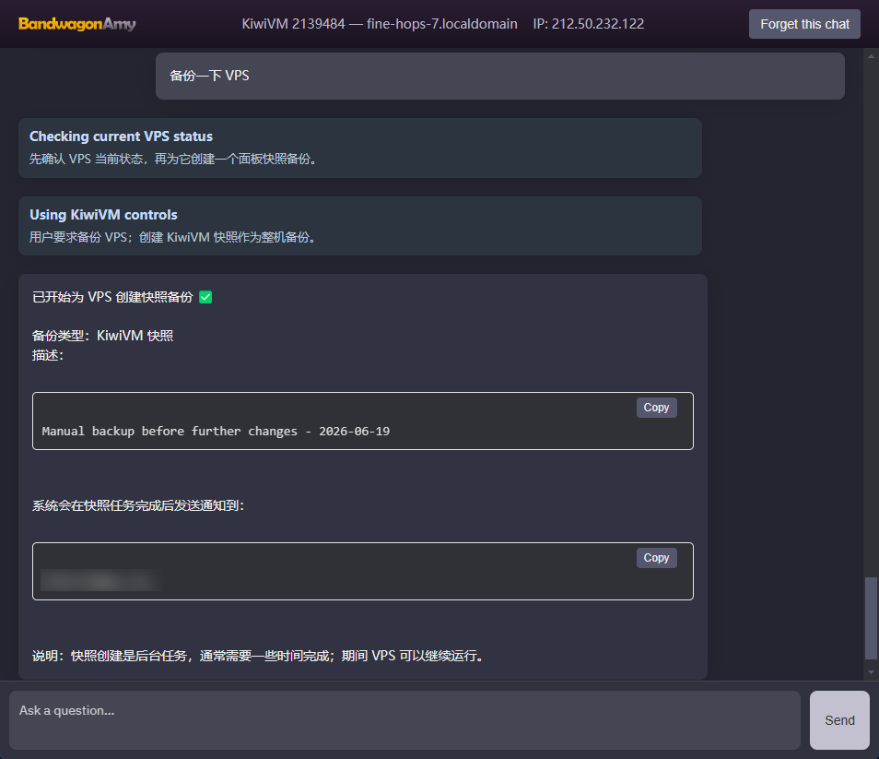The height and width of the screenshot is (759, 879).
Task: Click the 系统会在快照任务完成后发送通知到 line
Action: pyautogui.click(x=138, y=505)
